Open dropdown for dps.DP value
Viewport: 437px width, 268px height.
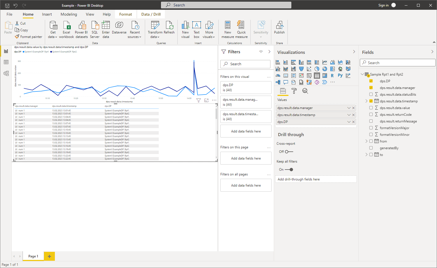click(349, 122)
